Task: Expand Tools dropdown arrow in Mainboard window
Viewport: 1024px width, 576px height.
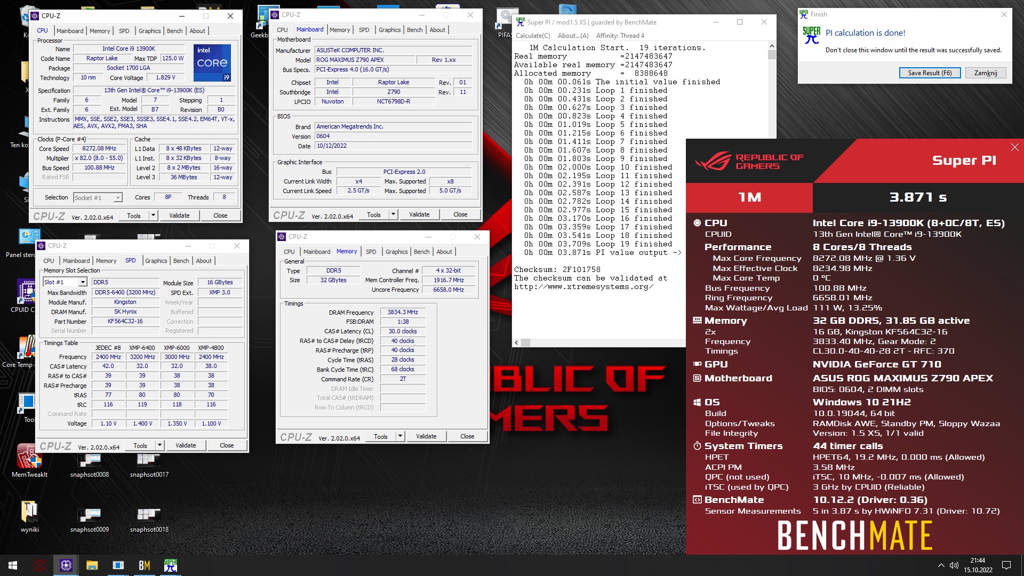Action: 393,214
